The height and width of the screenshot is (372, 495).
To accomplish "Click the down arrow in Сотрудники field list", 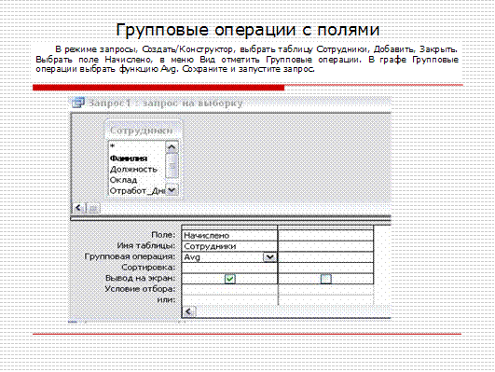I will pyautogui.click(x=172, y=190).
